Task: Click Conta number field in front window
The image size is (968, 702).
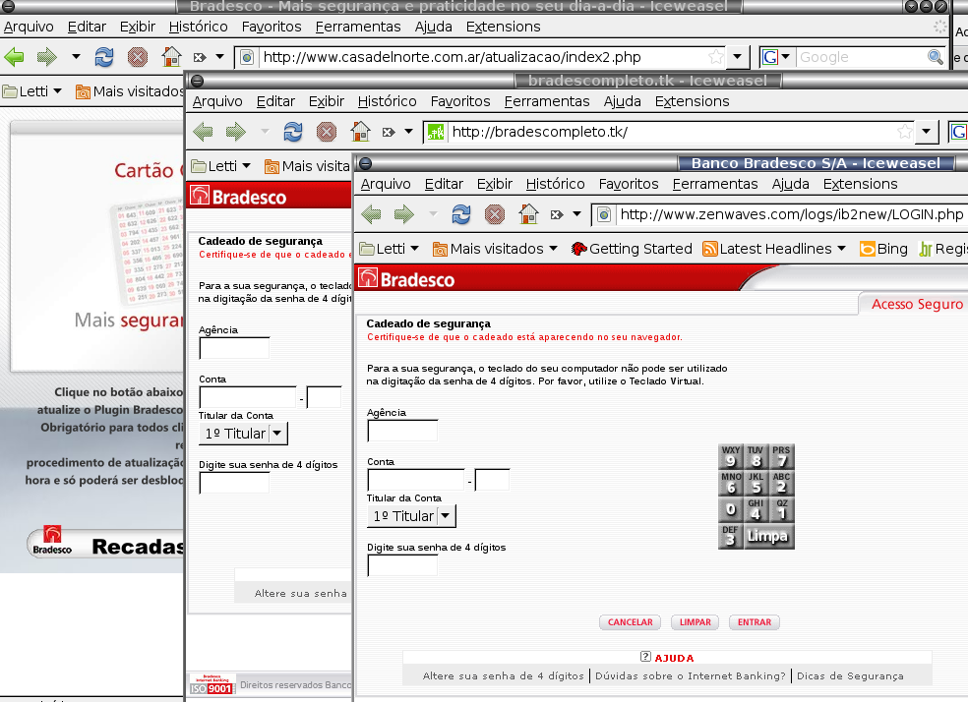Action: 416,480
